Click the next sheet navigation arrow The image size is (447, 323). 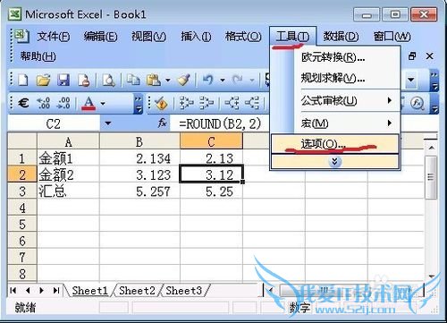tap(41, 290)
